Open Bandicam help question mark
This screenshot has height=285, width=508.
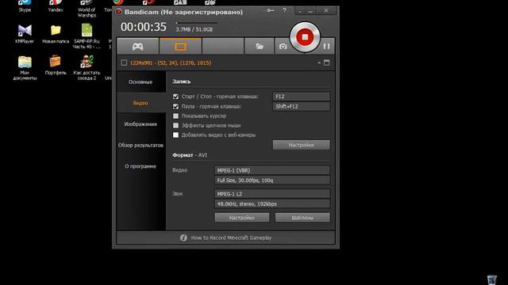pyautogui.click(x=284, y=10)
